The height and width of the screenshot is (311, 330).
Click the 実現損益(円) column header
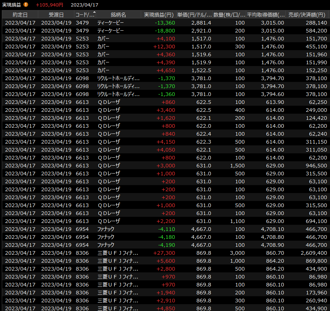(x=159, y=15)
